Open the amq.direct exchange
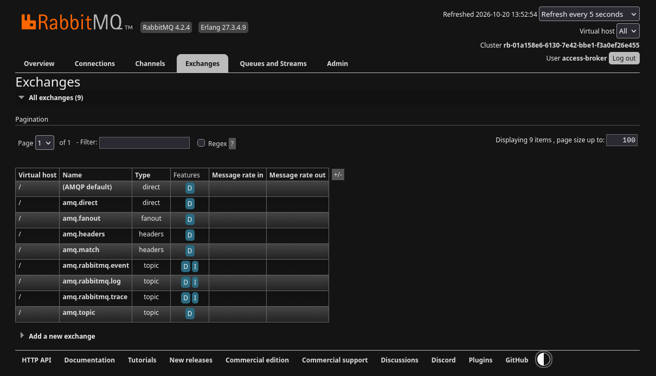 tap(80, 202)
